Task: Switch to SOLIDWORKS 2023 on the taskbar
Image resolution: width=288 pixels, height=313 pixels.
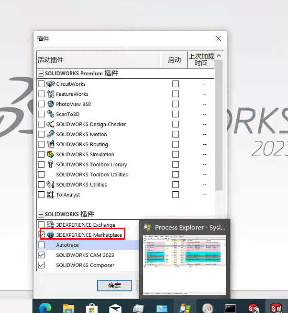Action: (x=277, y=308)
